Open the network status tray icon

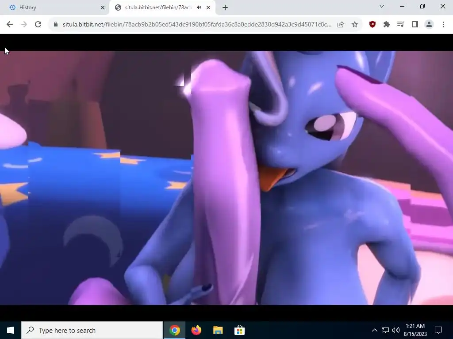pos(385,330)
